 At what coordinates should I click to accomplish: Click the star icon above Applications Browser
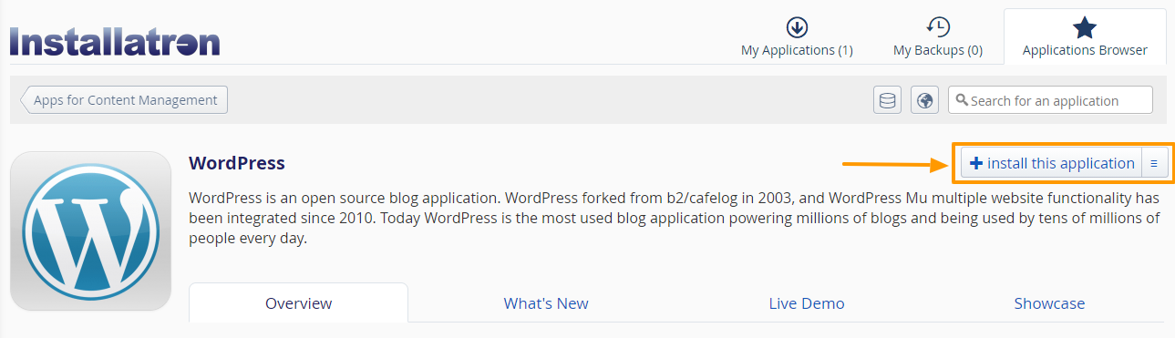point(1085,27)
